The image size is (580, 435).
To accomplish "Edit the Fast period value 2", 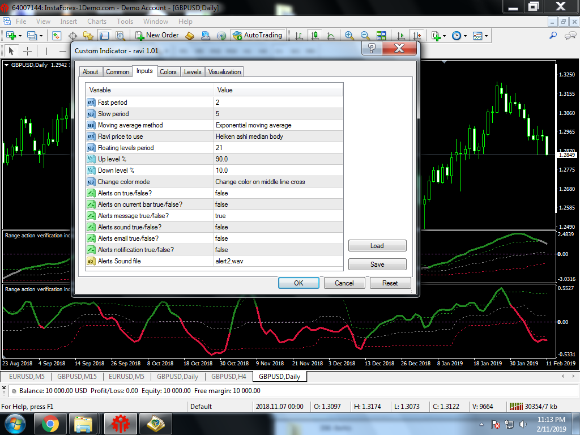I will [x=278, y=103].
